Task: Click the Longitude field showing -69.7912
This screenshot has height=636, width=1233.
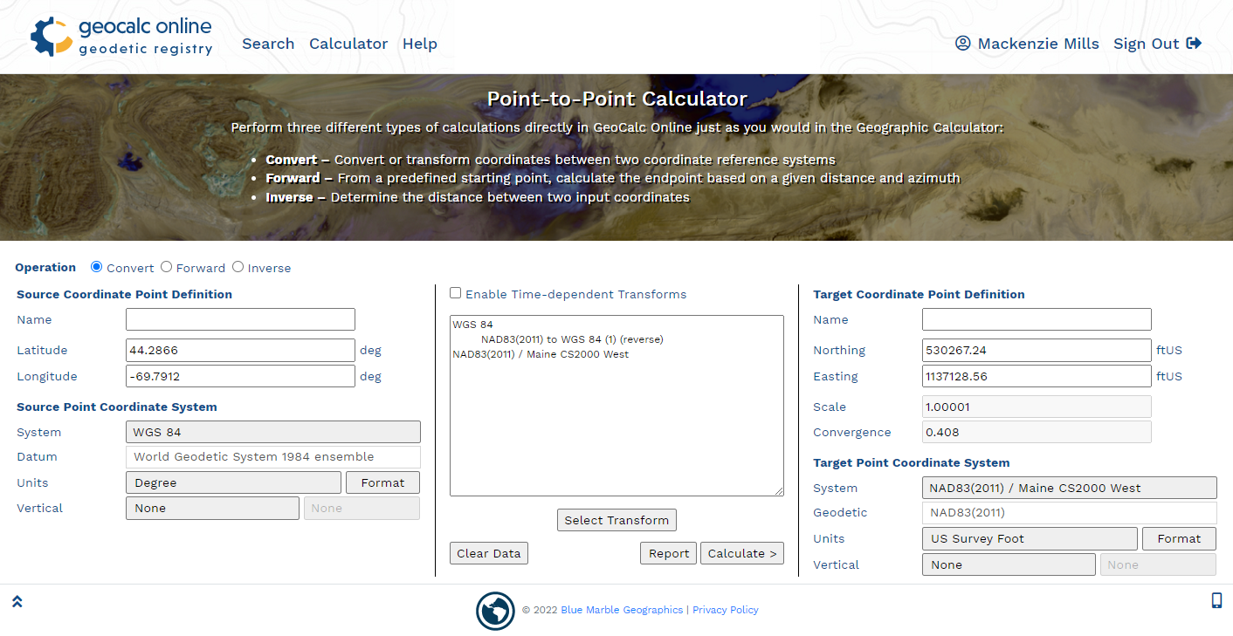Action: pos(240,376)
